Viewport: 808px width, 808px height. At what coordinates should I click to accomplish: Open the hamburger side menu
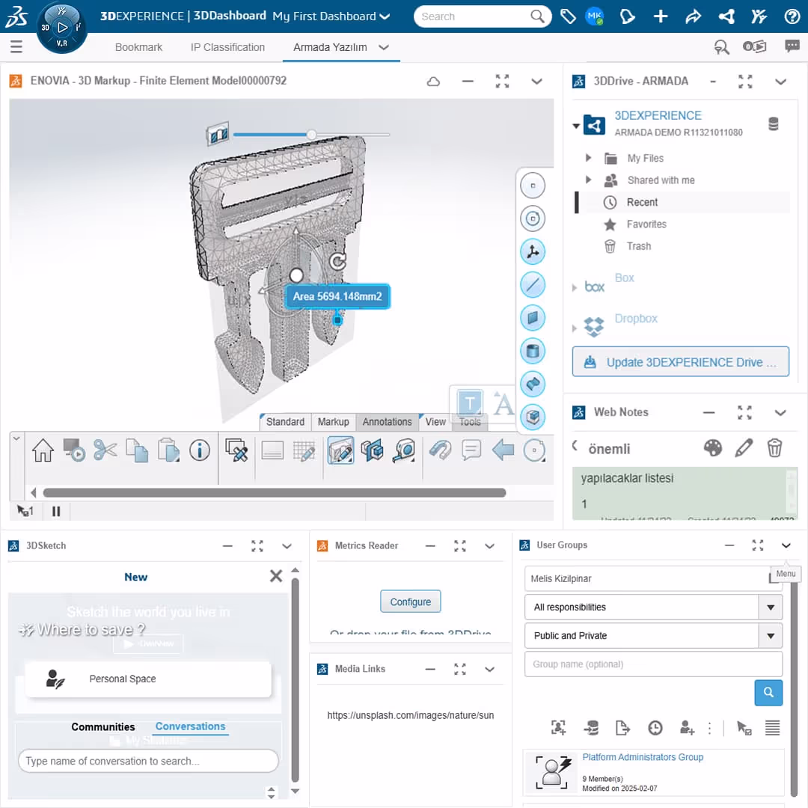tap(16, 47)
